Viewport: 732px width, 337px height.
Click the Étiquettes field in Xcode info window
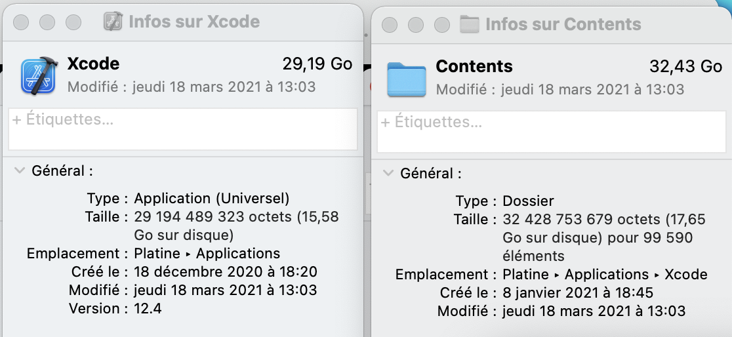[182, 129]
